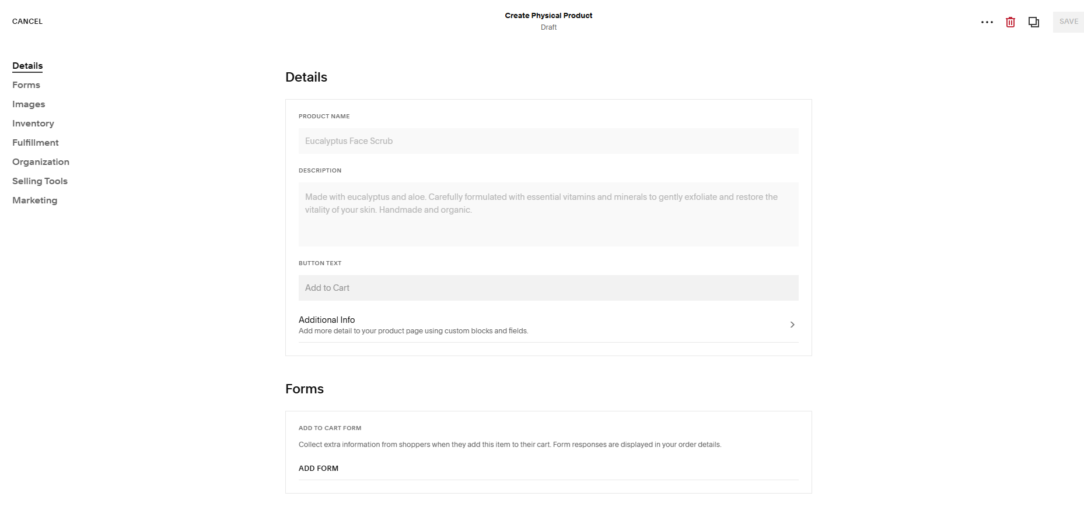This screenshot has width=1084, height=521.
Task: Expand Additional Info with the chevron arrow
Action: (792, 325)
